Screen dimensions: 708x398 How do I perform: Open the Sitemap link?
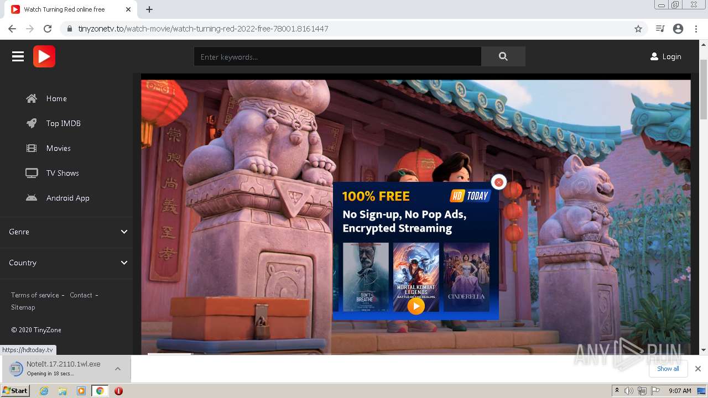(23, 307)
